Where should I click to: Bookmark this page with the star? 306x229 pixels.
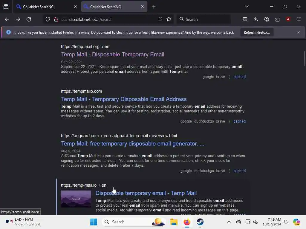tap(169, 19)
